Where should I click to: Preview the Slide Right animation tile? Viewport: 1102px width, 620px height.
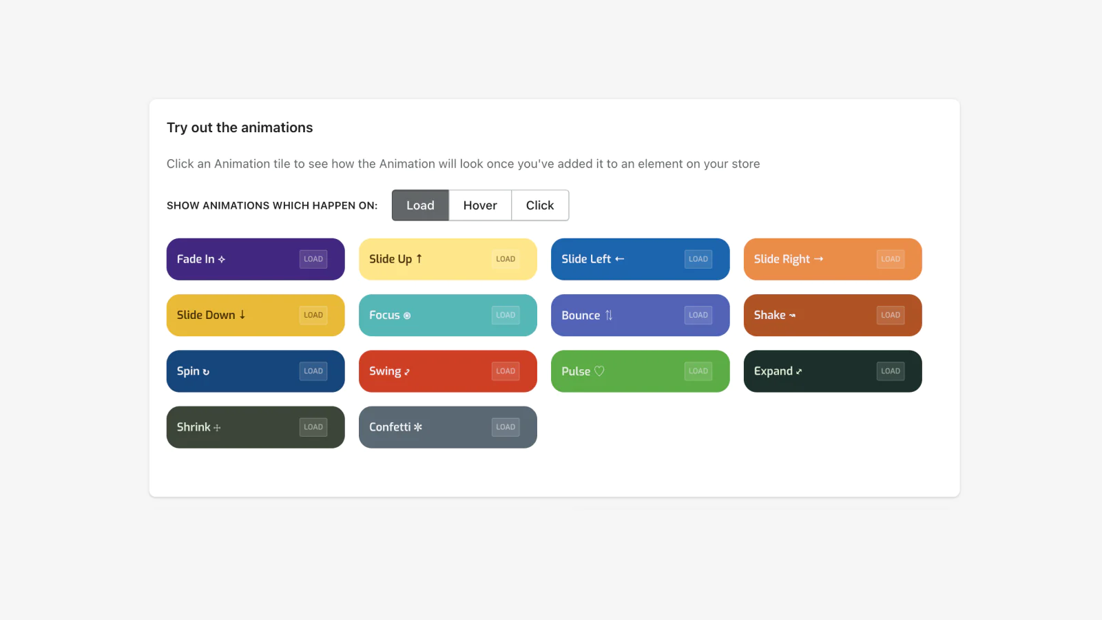[833, 259]
